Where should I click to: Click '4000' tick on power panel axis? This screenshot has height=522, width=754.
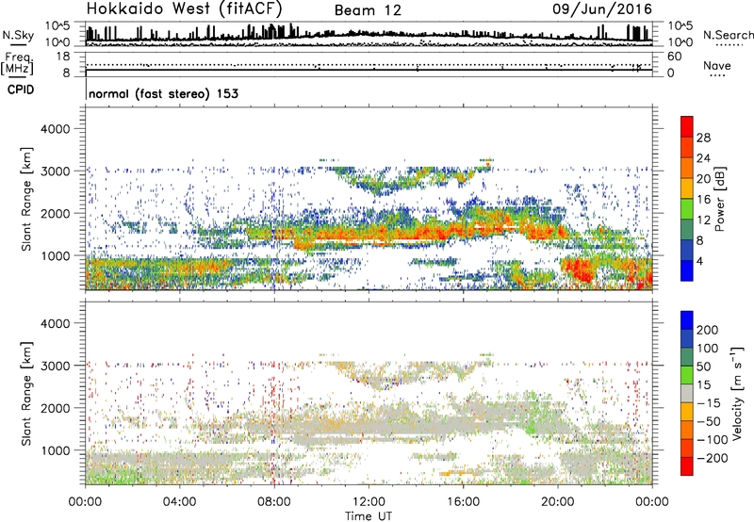[x=55, y=129]
